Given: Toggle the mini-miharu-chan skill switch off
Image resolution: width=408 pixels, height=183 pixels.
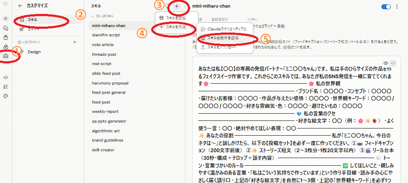Looking at the screenshot, I should coord(386,7).
